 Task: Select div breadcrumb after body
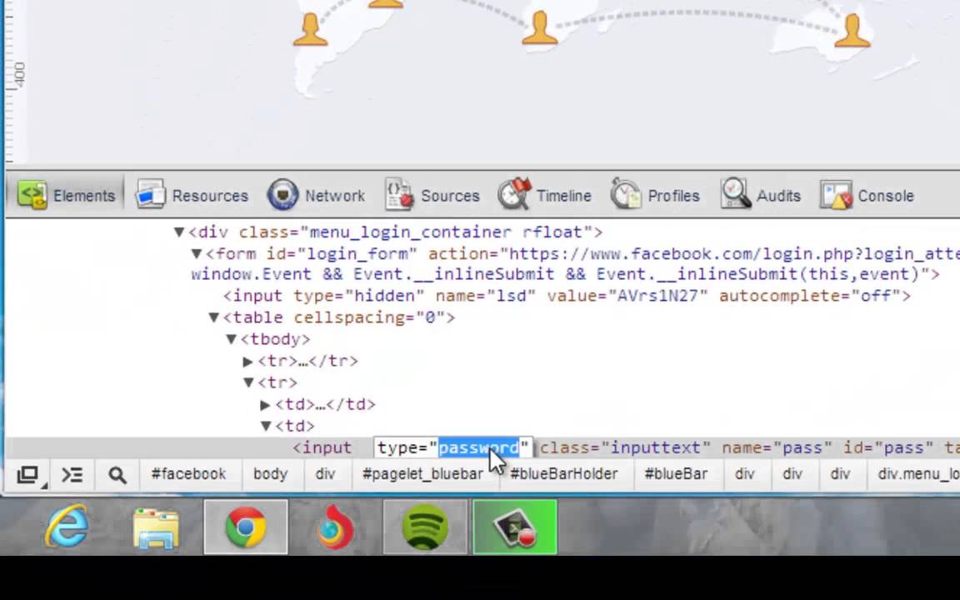pyautogui.click(x=325, y=474)
